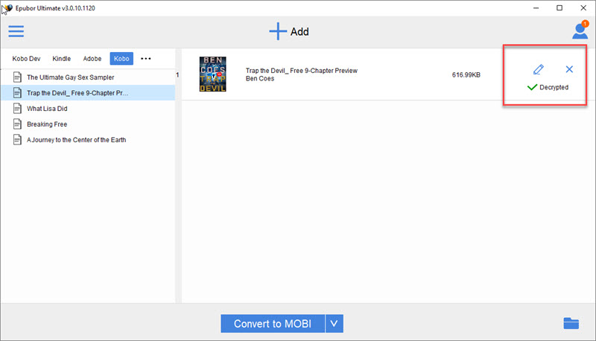Screen dimensions: 596x341
Task: Select Trap the Devil in the sidebar list
Action: pyautogui.click(x=88, y=92)
